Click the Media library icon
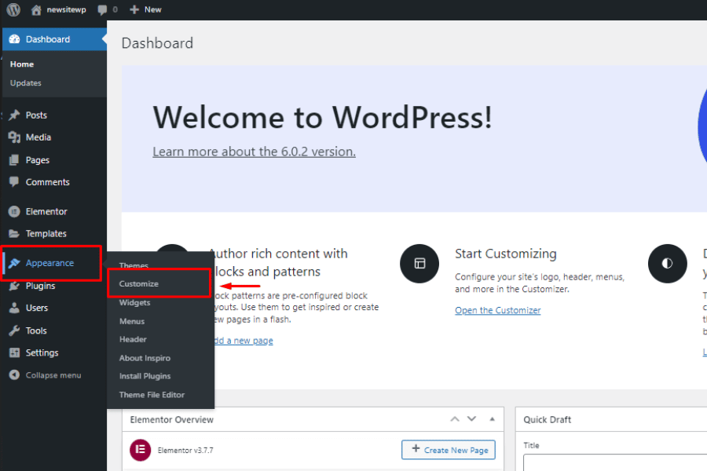 click(14, 137)
